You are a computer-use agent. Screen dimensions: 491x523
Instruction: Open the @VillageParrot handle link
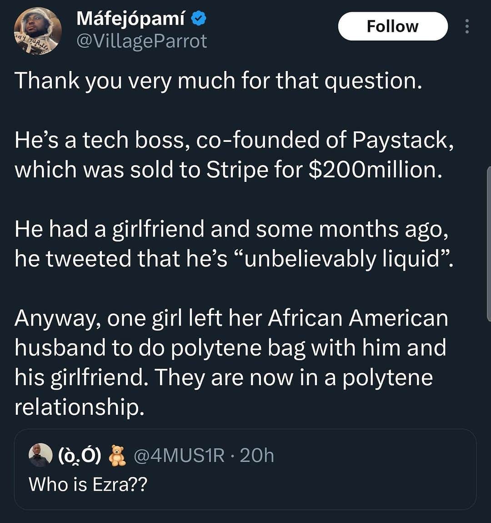142,41
